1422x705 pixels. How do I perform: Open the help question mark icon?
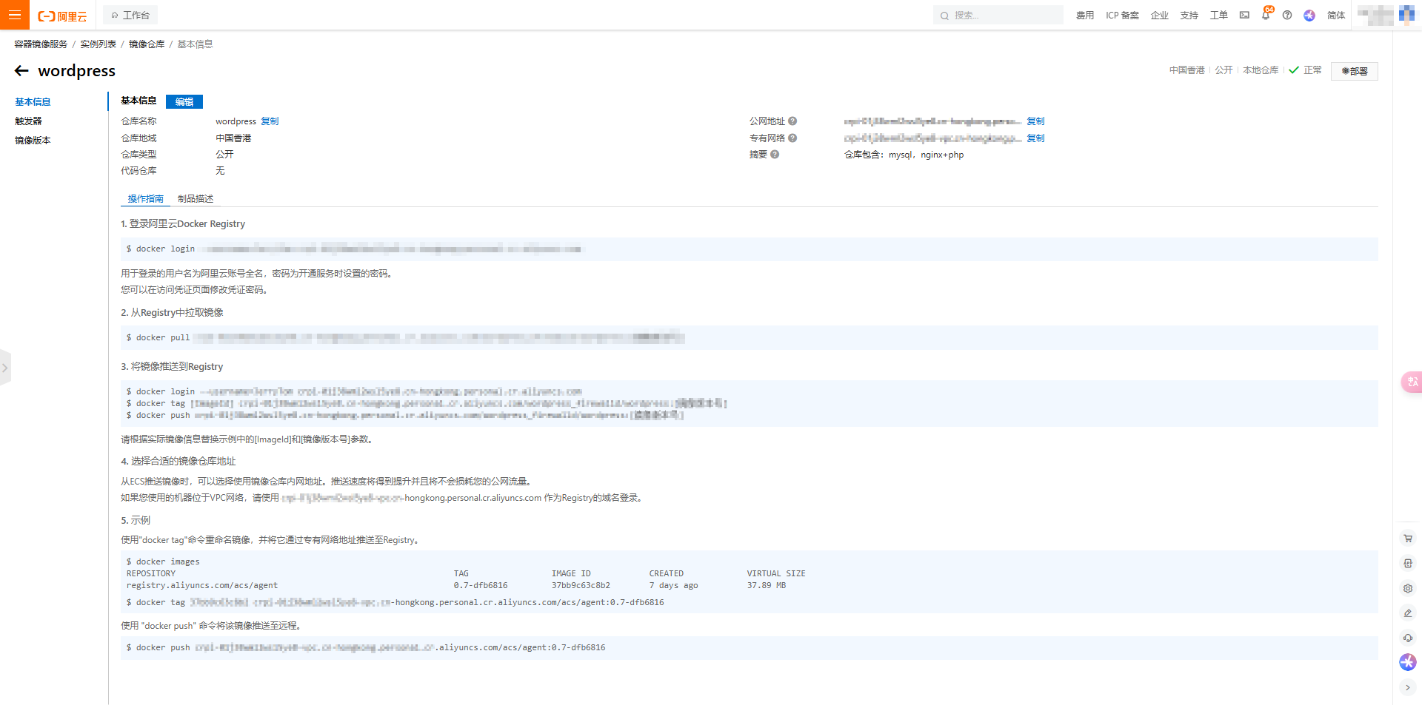pyautogui.click(x=1287, y=16)
